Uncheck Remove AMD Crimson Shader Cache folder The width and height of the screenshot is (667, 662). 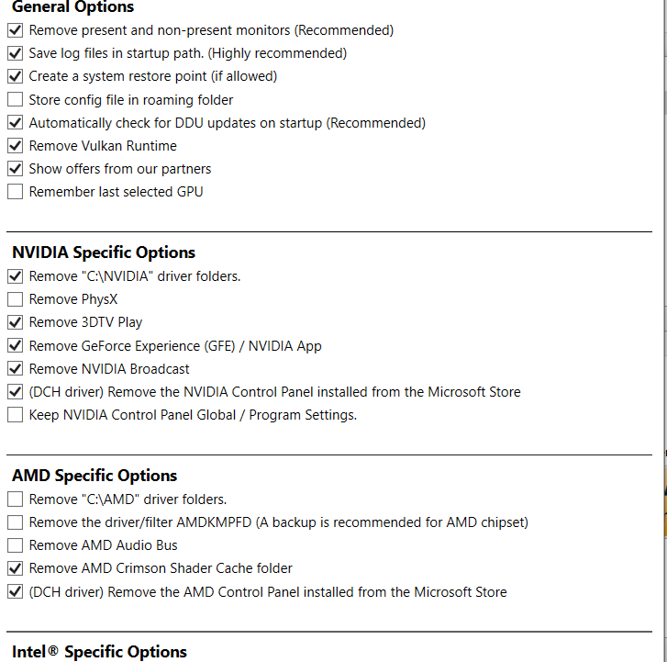pos(15,568)
